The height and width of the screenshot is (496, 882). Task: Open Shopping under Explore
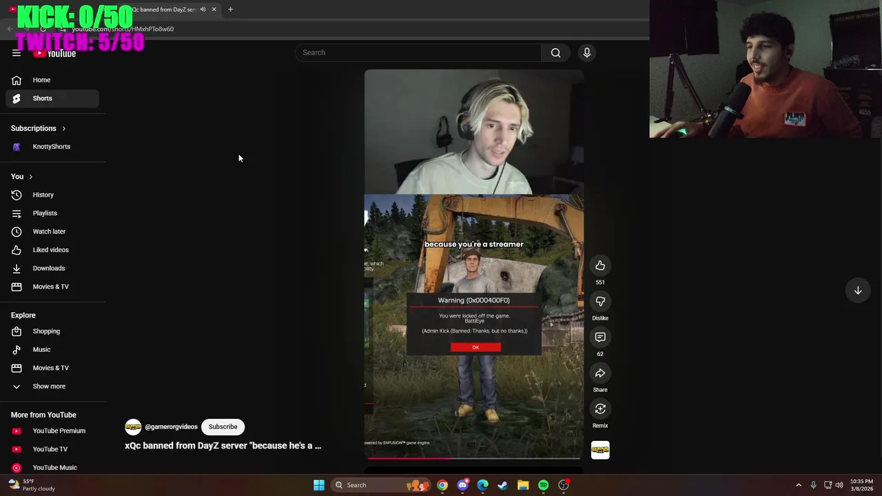[52, 331]
